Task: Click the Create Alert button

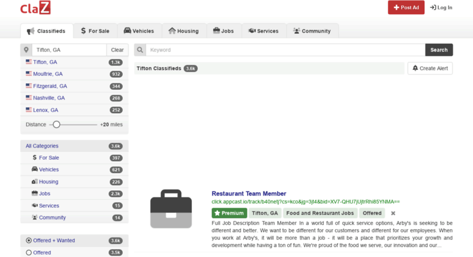Action: pyautogui.click(x=430, y=68)
